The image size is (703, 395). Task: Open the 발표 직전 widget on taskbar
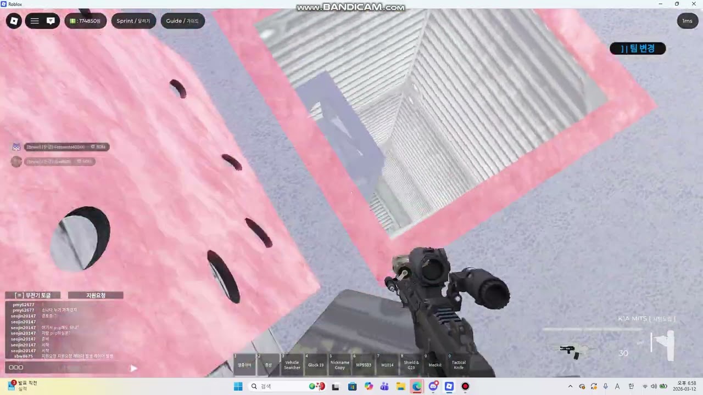(22, 386)
